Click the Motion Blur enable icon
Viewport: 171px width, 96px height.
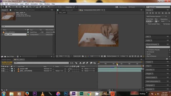pyautogui.click(x=87, y=63)
